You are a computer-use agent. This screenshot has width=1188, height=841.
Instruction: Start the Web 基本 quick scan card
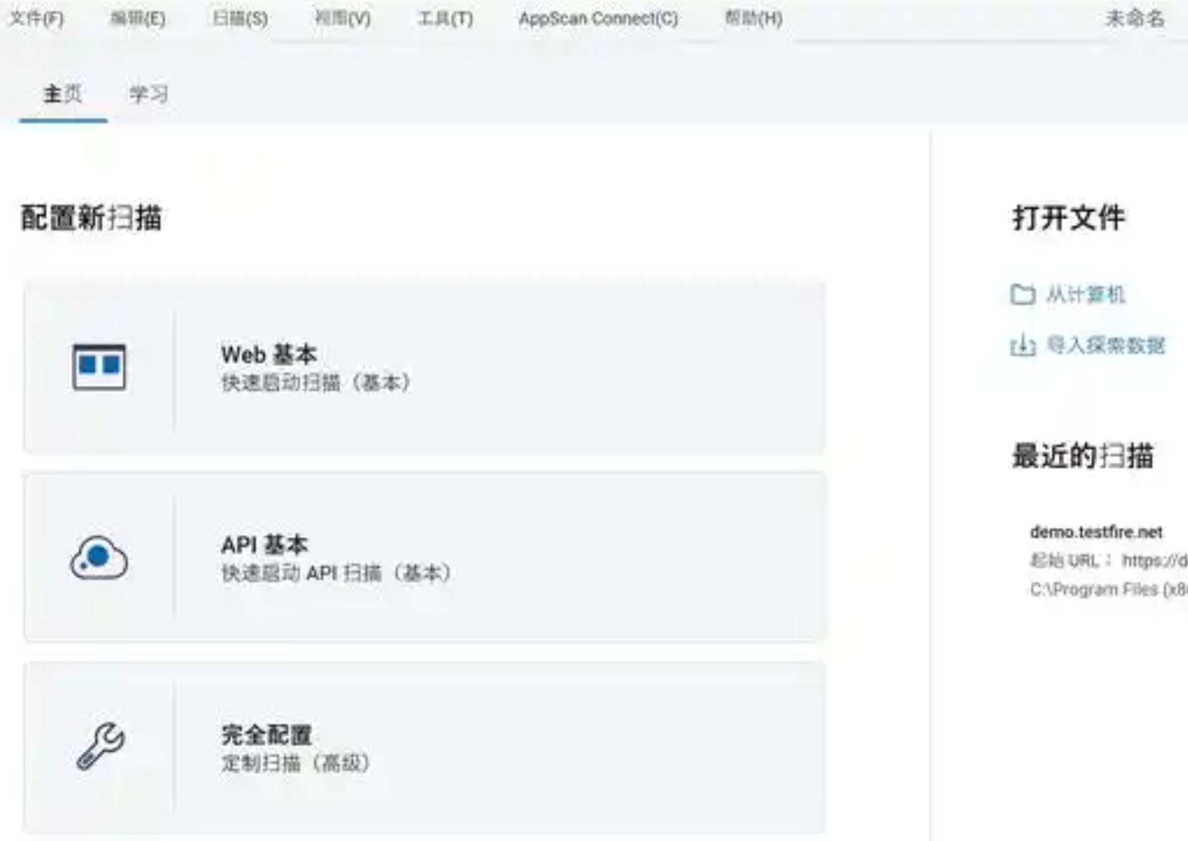click(424, 368)
